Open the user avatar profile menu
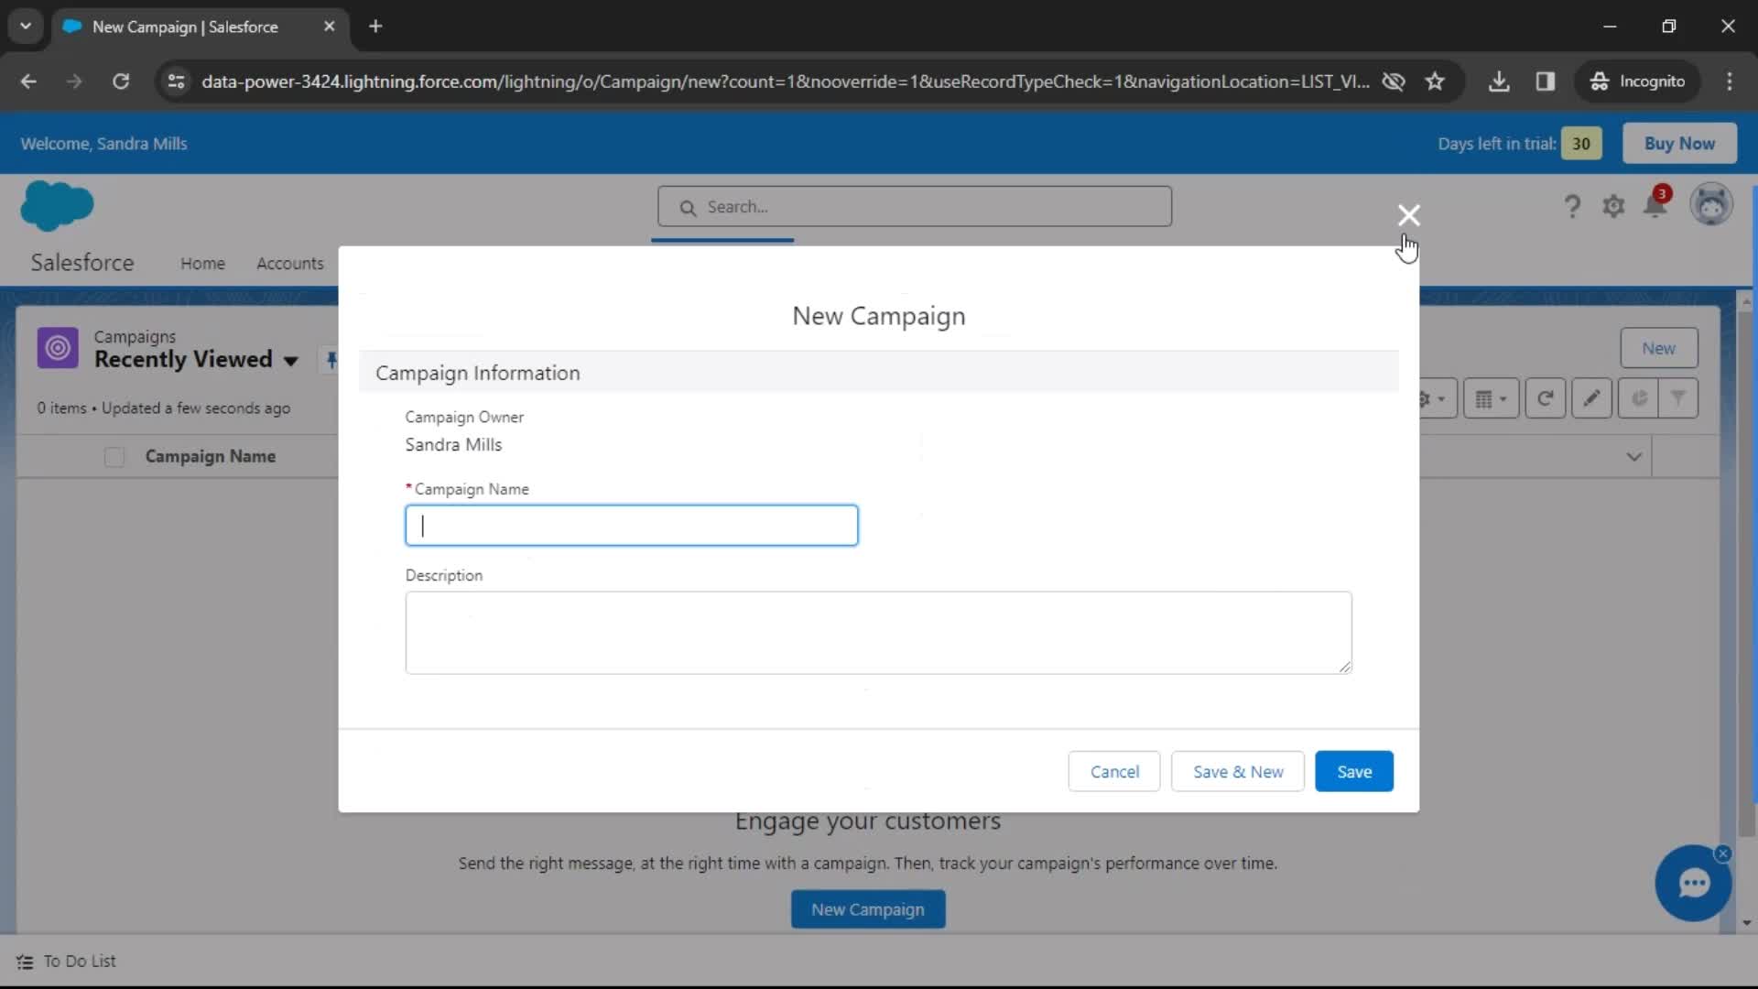Image resolution: width=1758 pixels, height=989 pixels. (1711, 204)
